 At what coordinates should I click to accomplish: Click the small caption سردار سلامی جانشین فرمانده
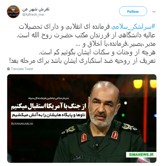click(49, 98)
